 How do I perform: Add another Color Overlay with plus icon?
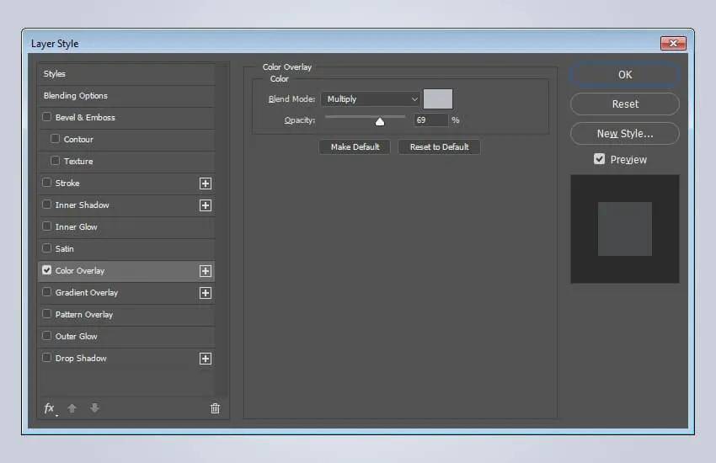pyautogui.click(x=206, y=271)
